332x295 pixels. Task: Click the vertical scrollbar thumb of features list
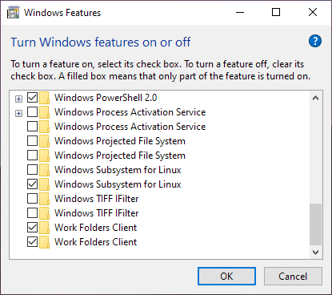316,224
